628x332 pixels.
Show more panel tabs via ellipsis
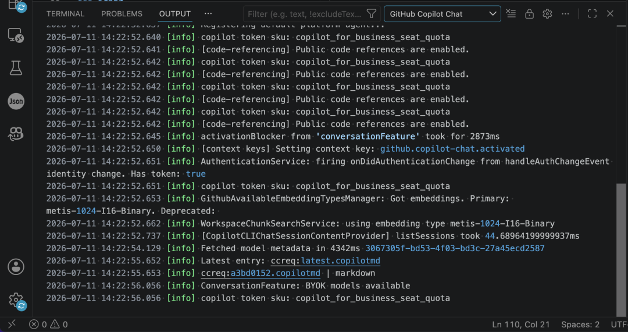tap(208, 13)
